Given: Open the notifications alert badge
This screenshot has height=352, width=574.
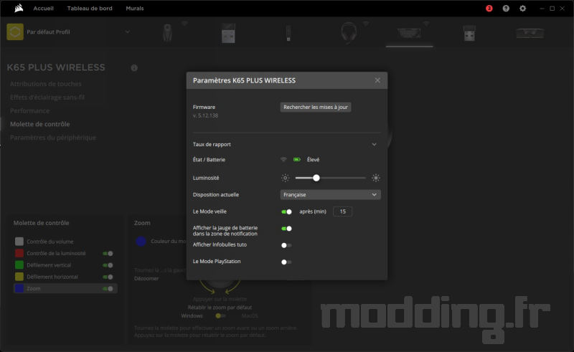Looking at the screenshot, I should point(489,9).
